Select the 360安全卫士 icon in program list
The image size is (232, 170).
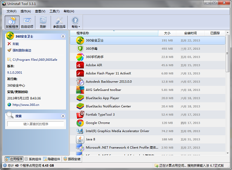80,40
